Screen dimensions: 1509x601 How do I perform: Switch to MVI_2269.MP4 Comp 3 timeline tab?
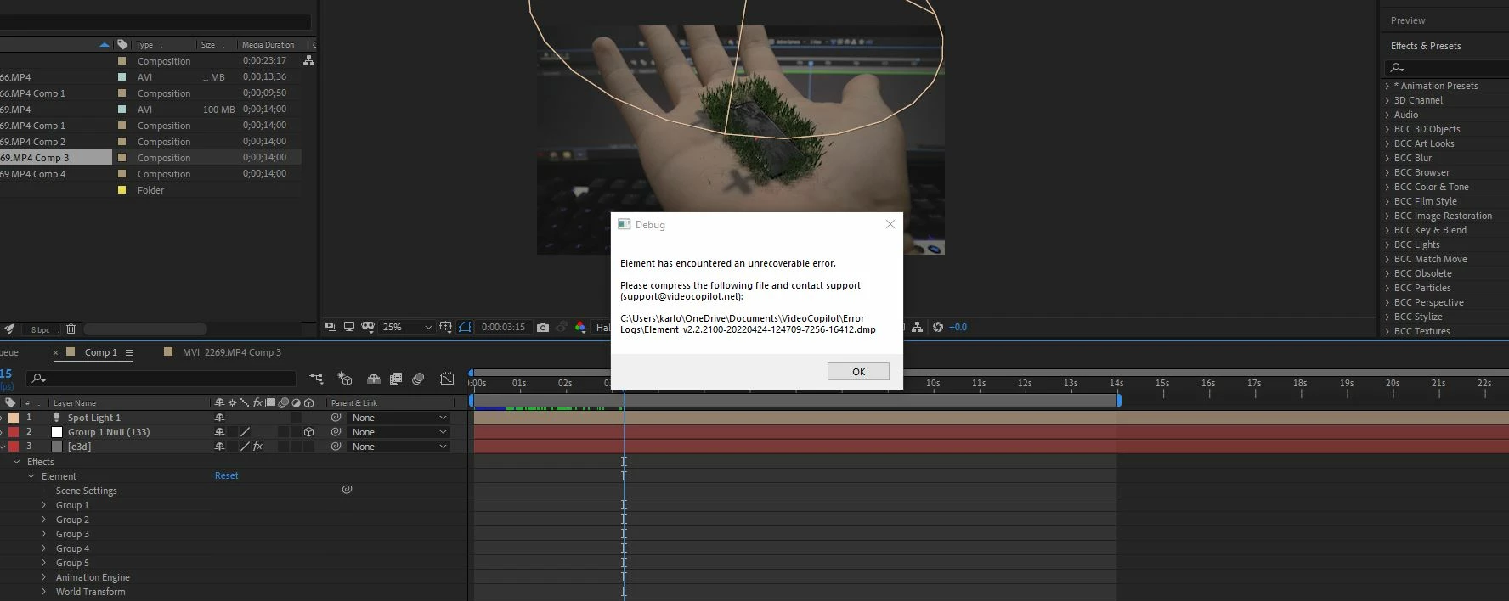(231, 352)
